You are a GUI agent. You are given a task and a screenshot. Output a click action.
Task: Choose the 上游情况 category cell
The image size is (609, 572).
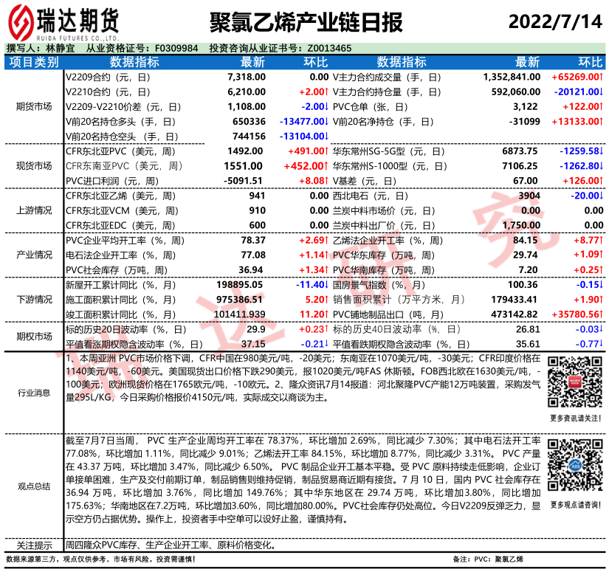tap(33, 210)
